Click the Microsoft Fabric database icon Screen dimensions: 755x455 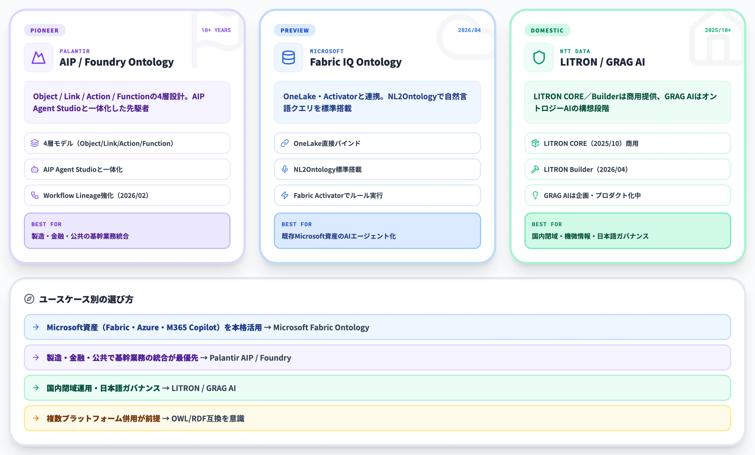[x=288, y=57]
